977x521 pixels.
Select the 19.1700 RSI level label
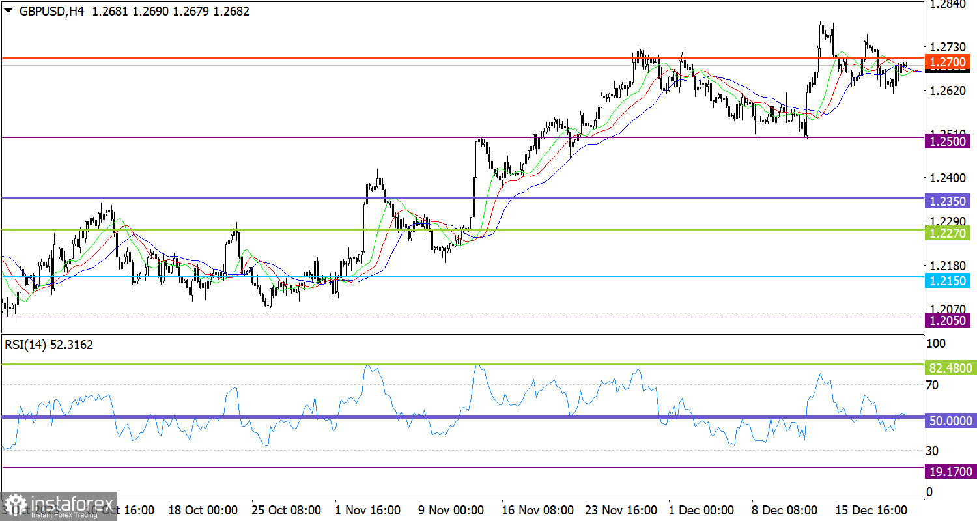point(949,471)
